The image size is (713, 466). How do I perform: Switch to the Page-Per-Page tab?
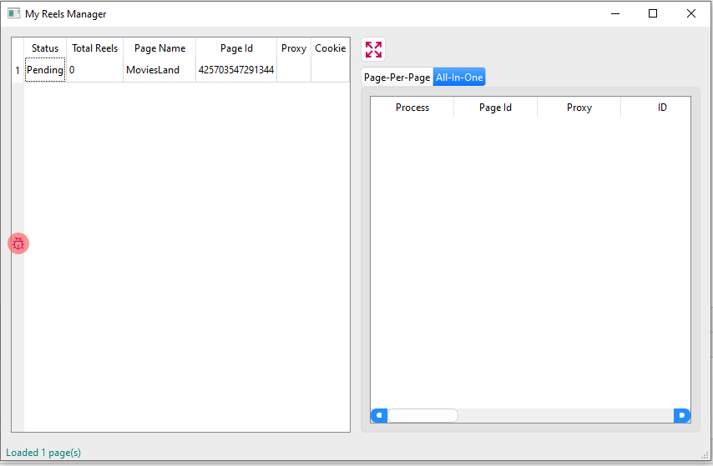click(397, 78)
